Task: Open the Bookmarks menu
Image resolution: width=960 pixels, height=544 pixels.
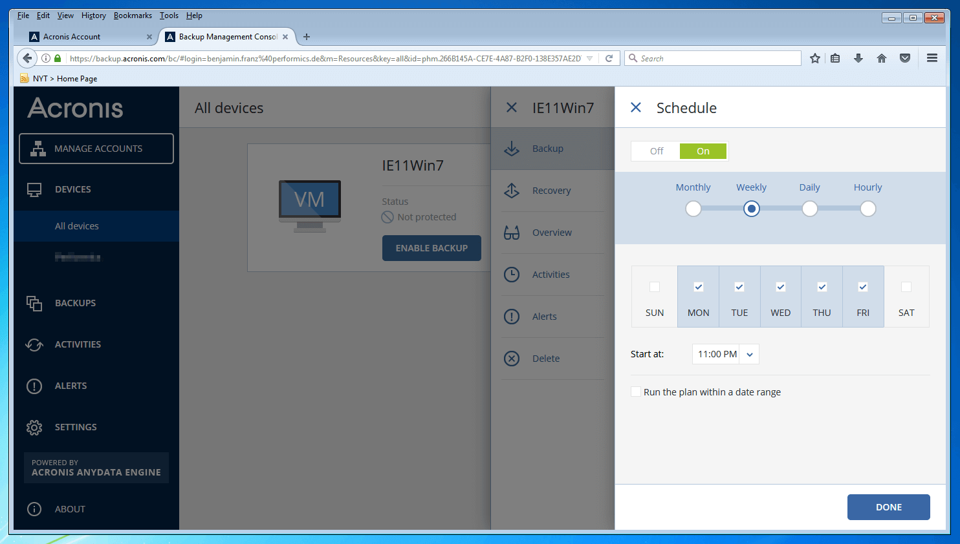Action: [133, 16]
